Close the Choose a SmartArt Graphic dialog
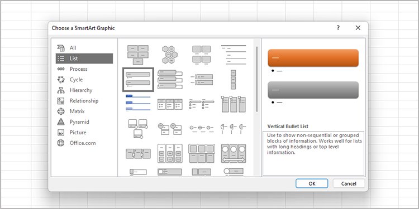The image size is (419, 209). [x=358, y=28]
